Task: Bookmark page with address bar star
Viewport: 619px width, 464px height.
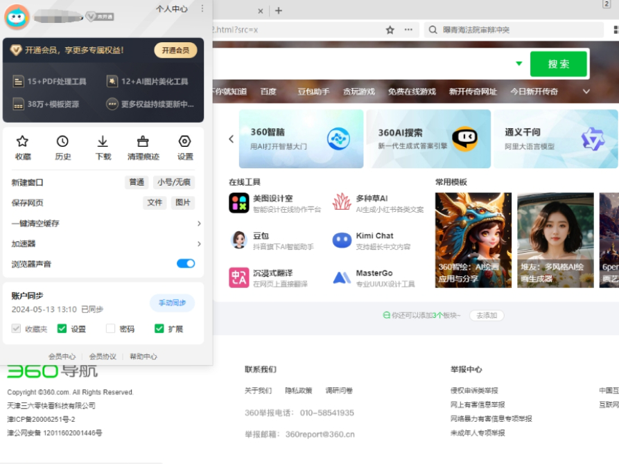Action: tap(390, 30)
